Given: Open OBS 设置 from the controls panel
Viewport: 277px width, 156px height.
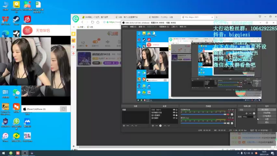Looking at the screenshot, I should [267, 119].
